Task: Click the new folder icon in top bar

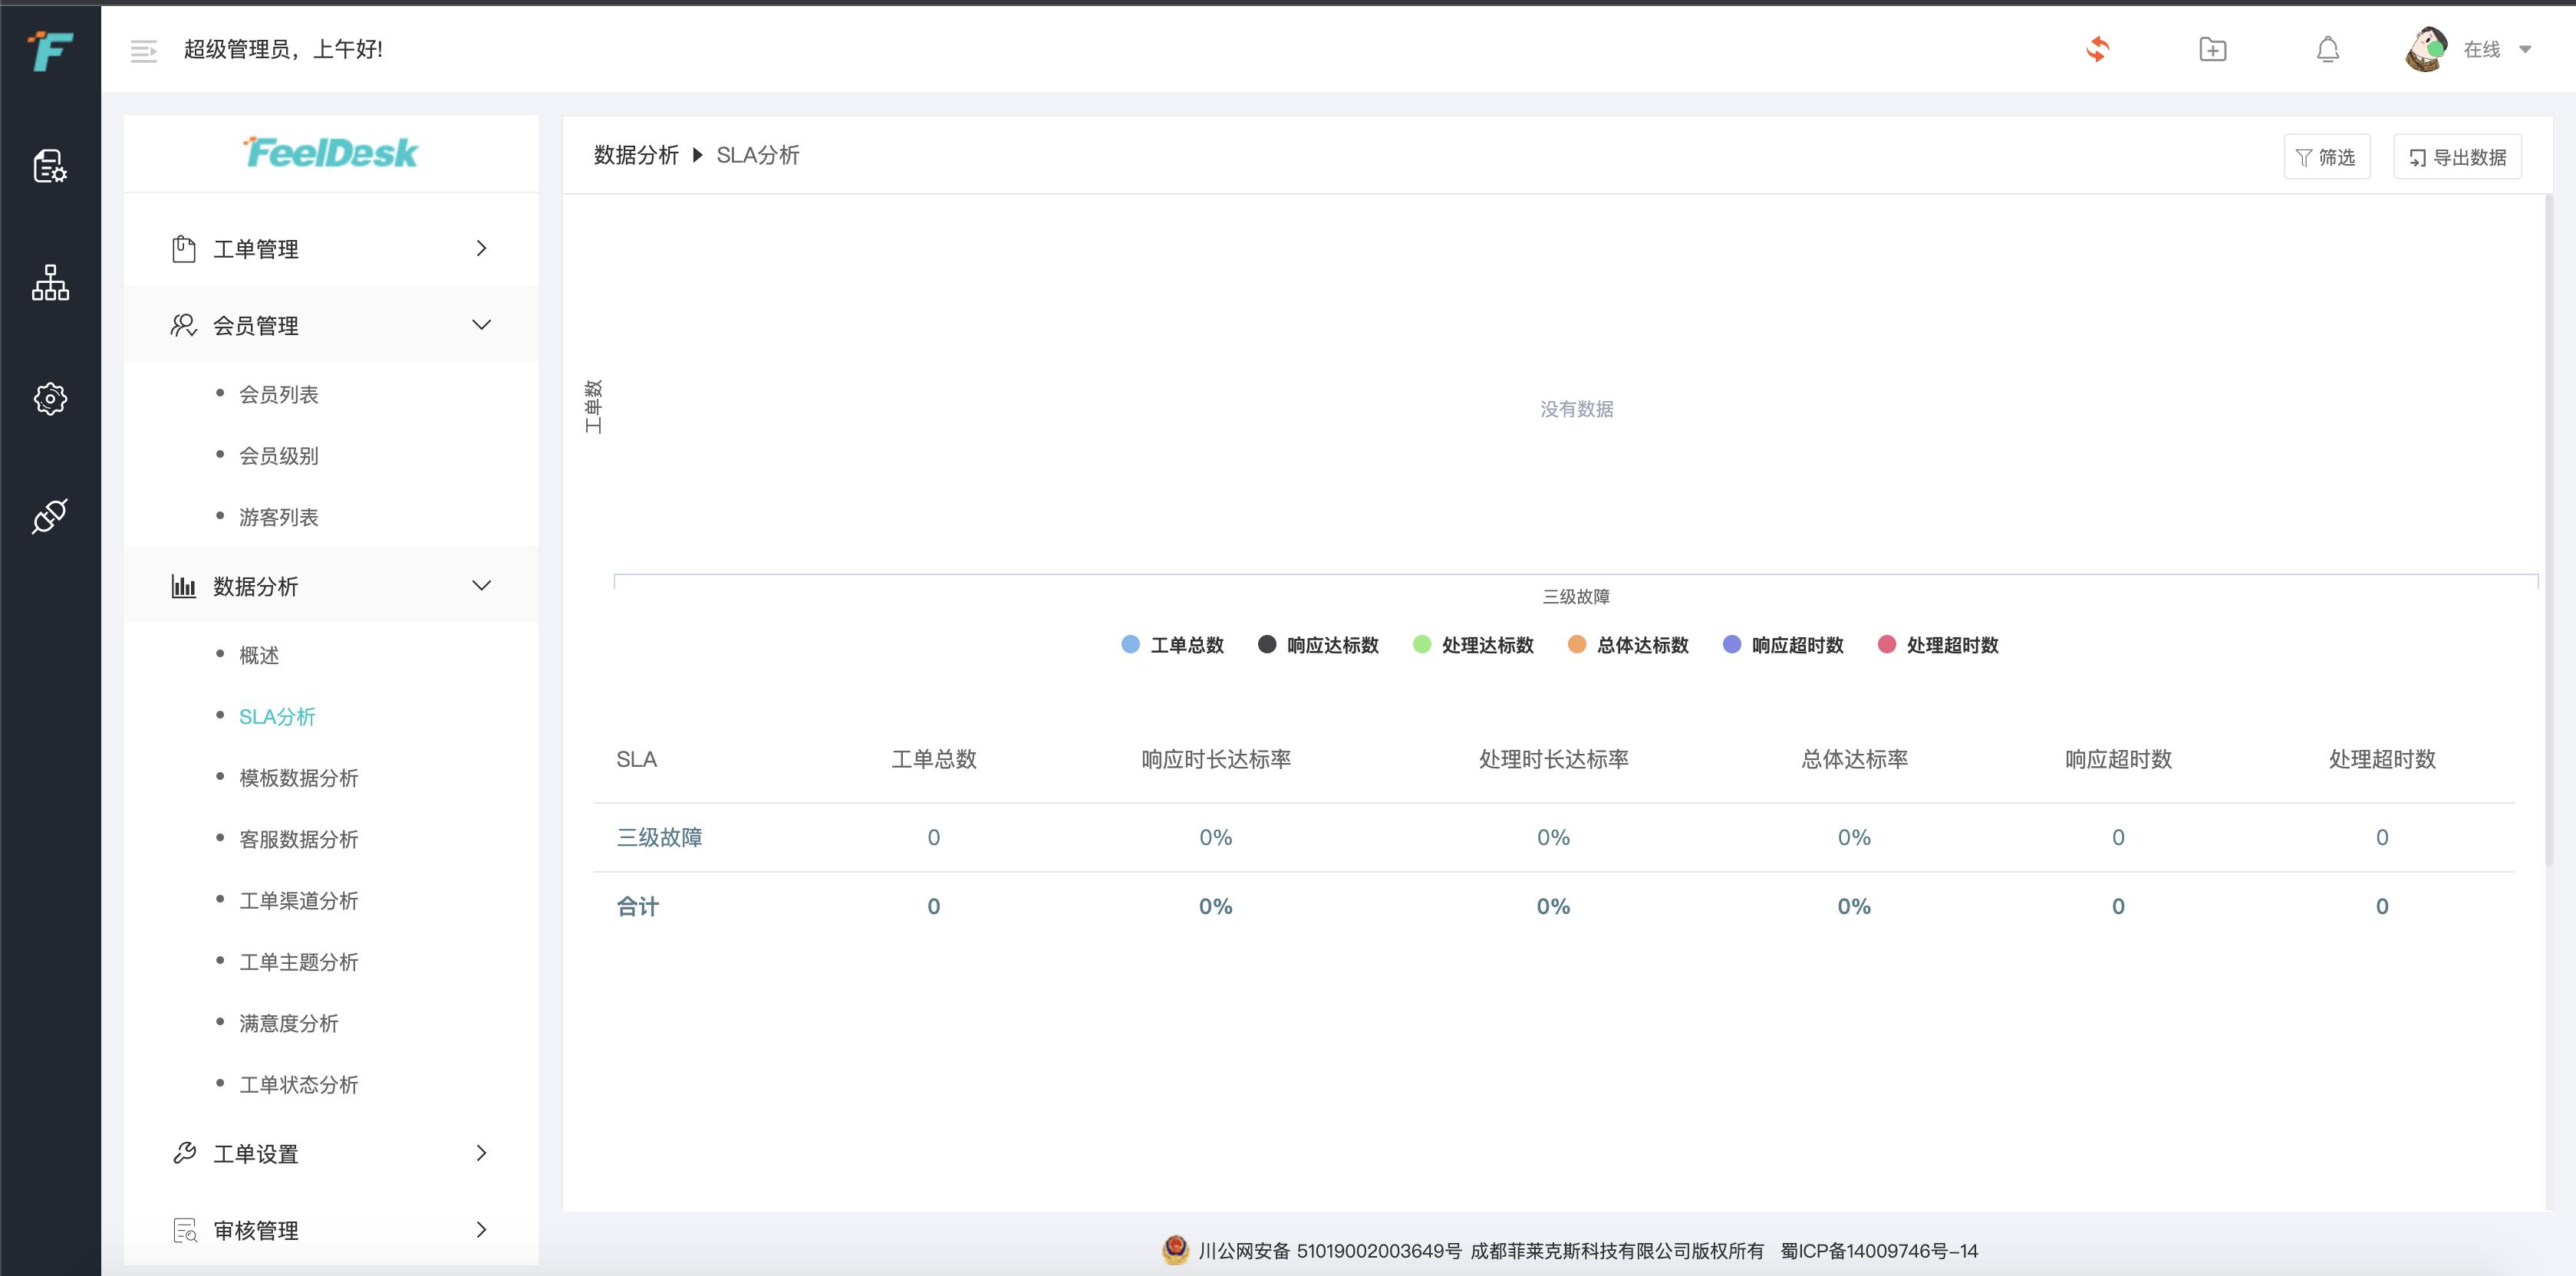Action: tap(2213, 49)
